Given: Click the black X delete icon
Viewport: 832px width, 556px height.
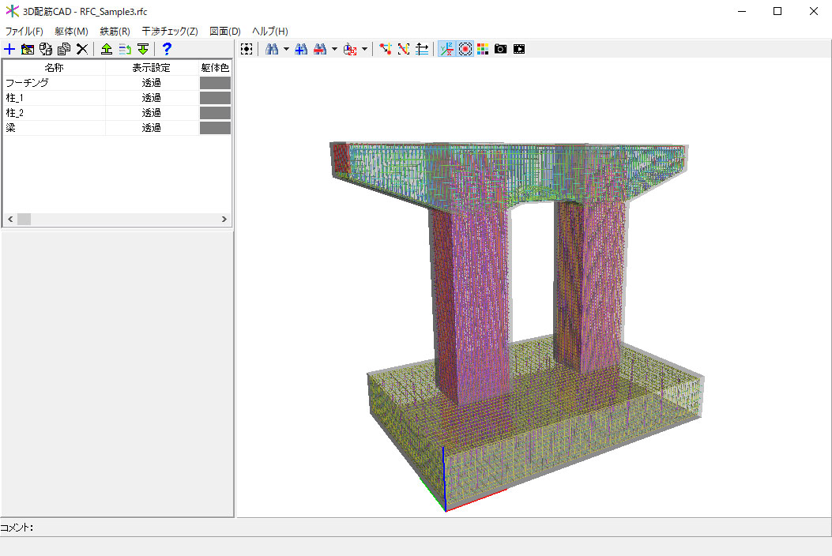Looking at the screenshot, I should point(81,49).
